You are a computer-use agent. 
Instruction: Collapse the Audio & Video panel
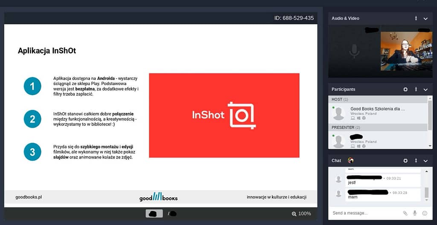[x=425, y=19]
